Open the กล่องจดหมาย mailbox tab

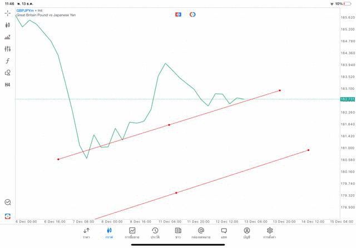[201, 232]
